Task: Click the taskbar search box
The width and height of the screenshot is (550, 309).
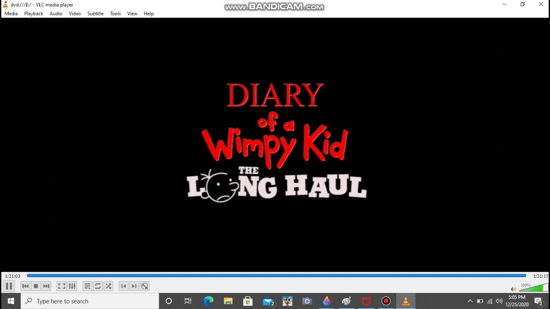Action: (x=90, y=301)
